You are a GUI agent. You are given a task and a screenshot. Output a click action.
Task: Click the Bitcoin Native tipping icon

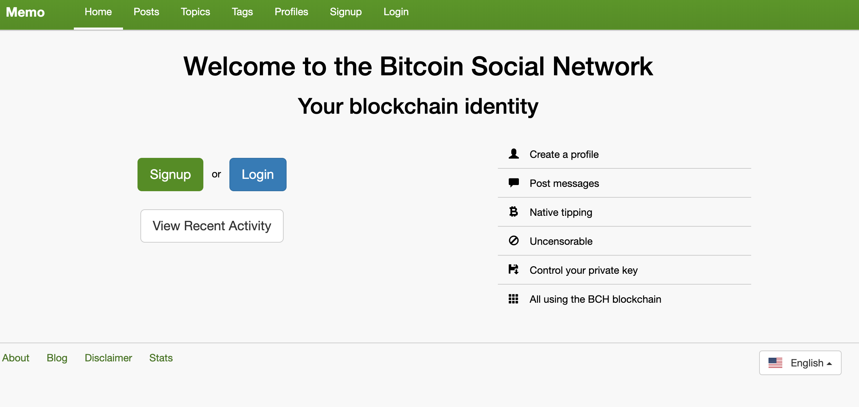click(x=513, y=212)
